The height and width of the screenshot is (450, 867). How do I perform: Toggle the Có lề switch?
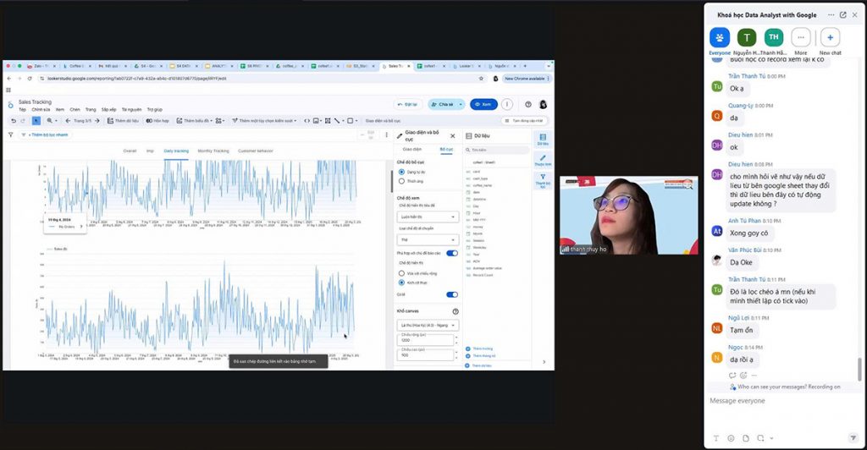tap(452, 294)
